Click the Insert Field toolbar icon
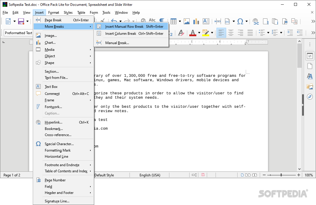The height and width of the screenshot is (205, 316). (x=227, y=21)
